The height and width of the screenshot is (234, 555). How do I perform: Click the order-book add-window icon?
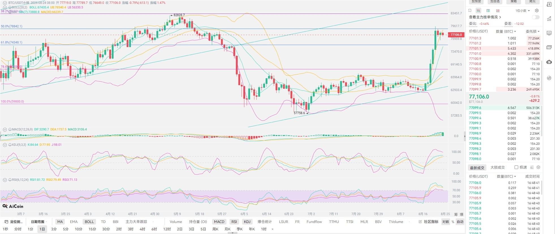(470, 10)
